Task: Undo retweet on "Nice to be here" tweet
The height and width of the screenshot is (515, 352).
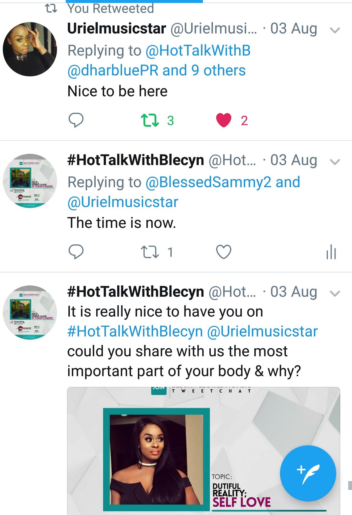Action: click(x=150, y=120)
